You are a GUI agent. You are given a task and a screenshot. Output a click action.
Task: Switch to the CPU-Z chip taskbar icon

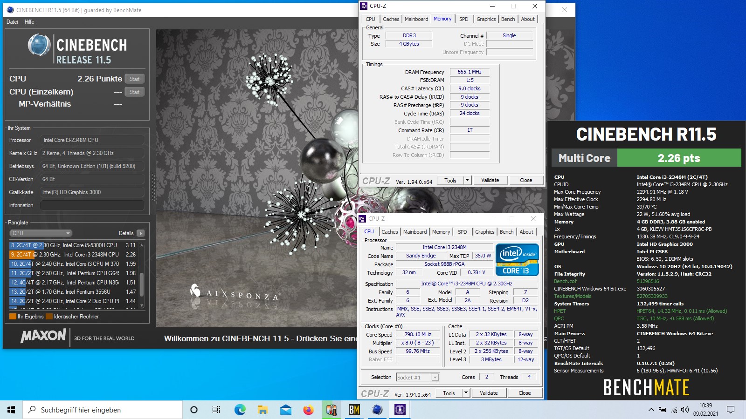[x=400, y=410]
